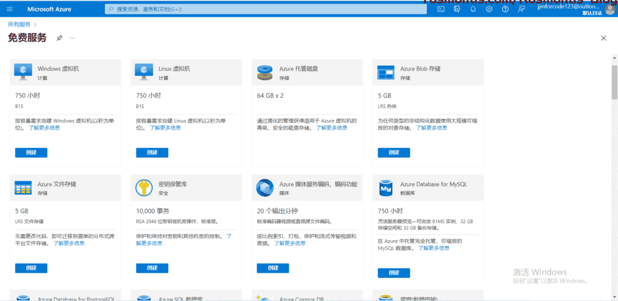618x301 pixels.
Task: Select the Azure 文件存储 card title
Action: click(x=57, y=184)
